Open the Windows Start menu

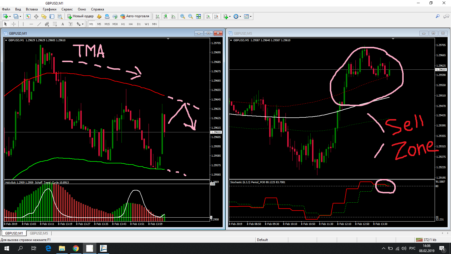pos(7,248)
